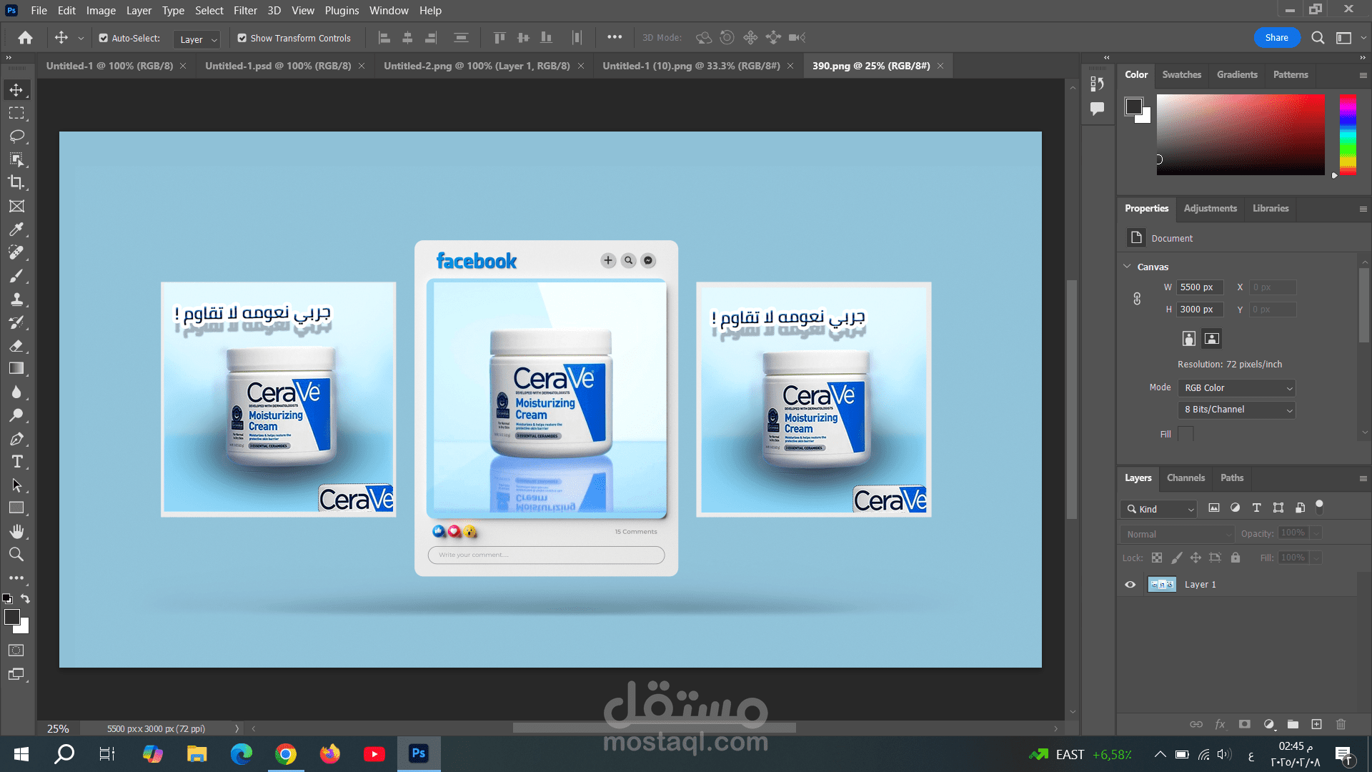Viewport: 1372px width, 772px height.
Task: Open the RGB Color mode dropdown
Action: [1238, 387]
